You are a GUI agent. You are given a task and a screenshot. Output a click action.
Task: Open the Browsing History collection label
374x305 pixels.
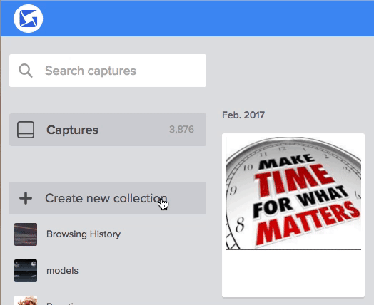click(84, 234)
